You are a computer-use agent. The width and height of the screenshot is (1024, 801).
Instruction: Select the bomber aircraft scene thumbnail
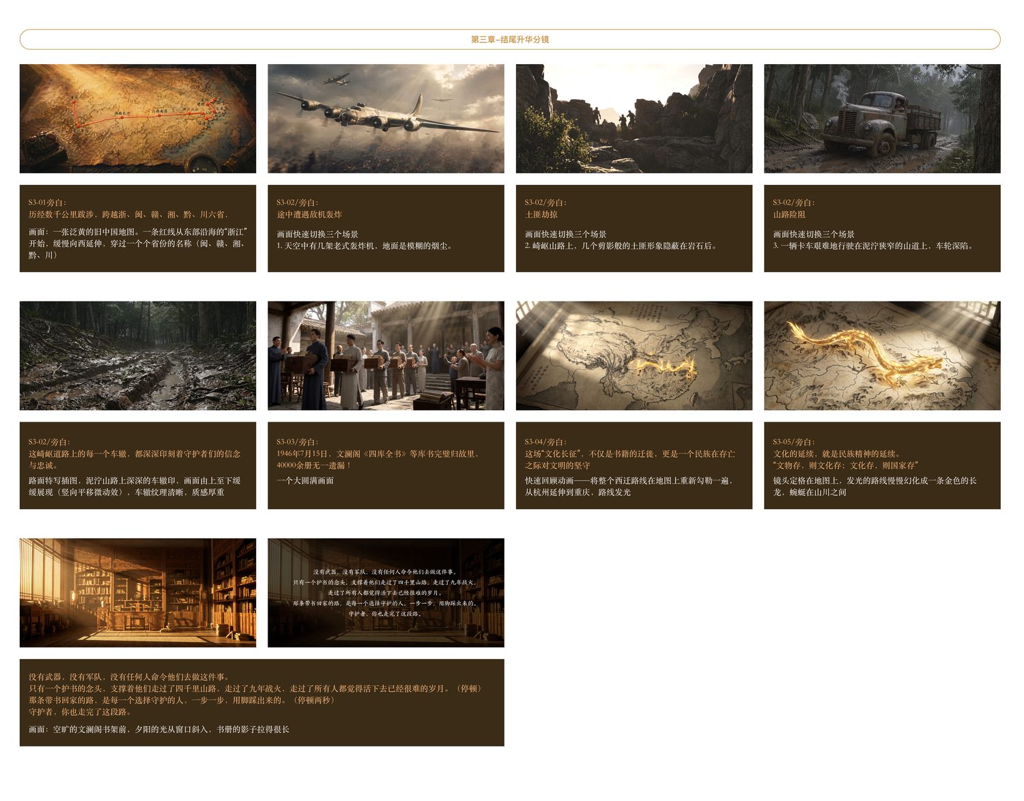pyautogui.click(x=386, y=119)
